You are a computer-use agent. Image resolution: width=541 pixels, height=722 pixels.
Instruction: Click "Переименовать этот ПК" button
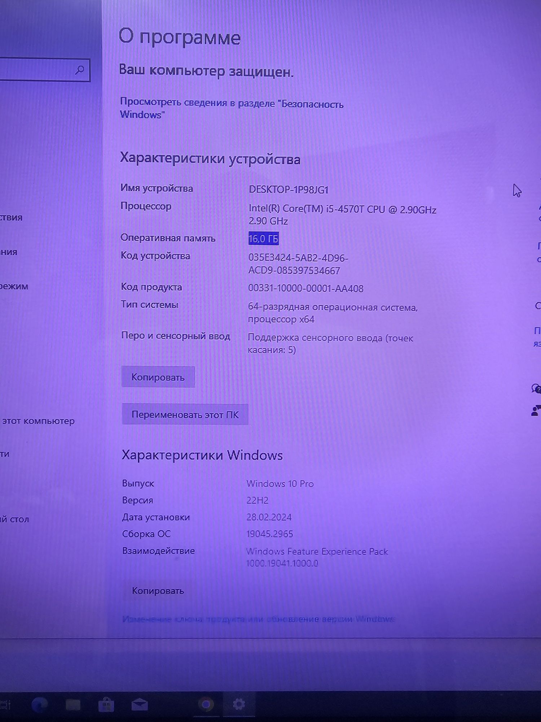click(x=185, y=414)
